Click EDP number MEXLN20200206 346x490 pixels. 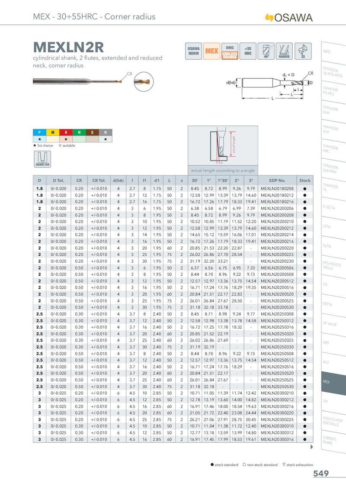[277, 209]
